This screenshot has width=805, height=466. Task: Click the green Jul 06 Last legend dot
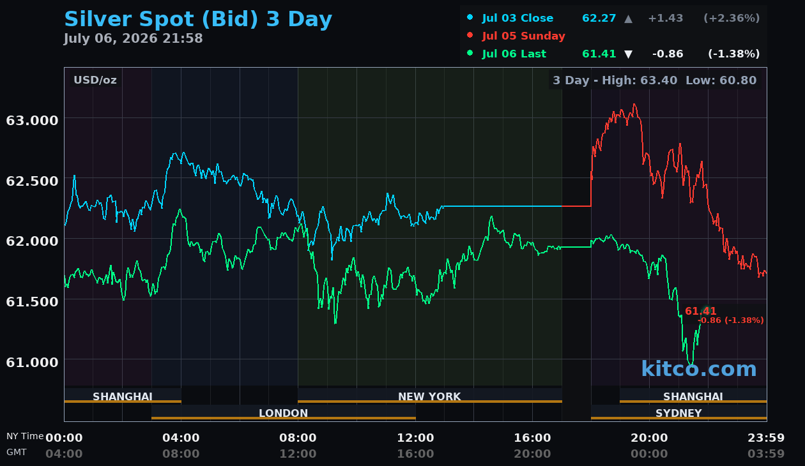[x=470, y=54]
